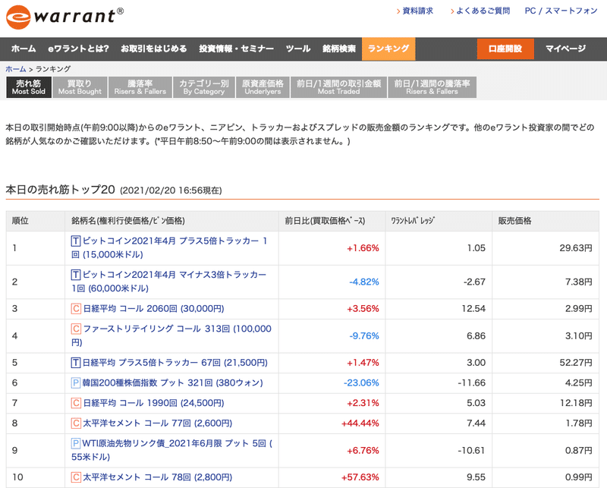Open the ツール menu item
The width and height of the screenshot is (607, 488).
pyautogui.click(x=298, y=49)
